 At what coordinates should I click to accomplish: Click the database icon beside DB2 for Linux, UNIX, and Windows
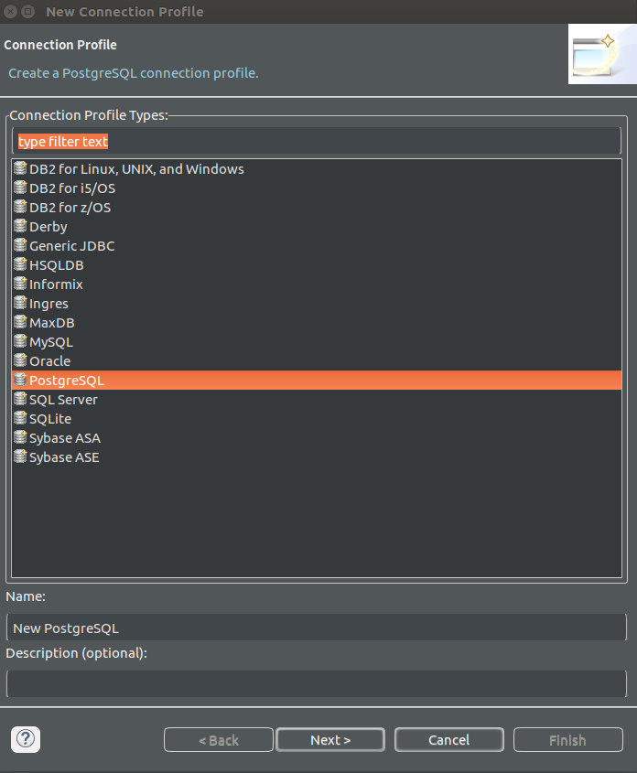pos(20,168)
